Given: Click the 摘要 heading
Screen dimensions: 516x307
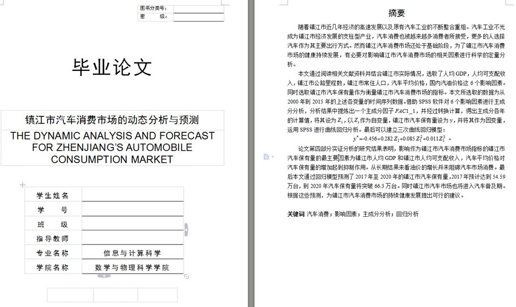Looking at the screenshot, I should 396,13.
